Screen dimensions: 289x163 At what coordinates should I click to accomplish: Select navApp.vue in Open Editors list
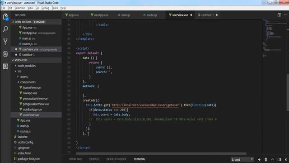[x=29, y=33]
